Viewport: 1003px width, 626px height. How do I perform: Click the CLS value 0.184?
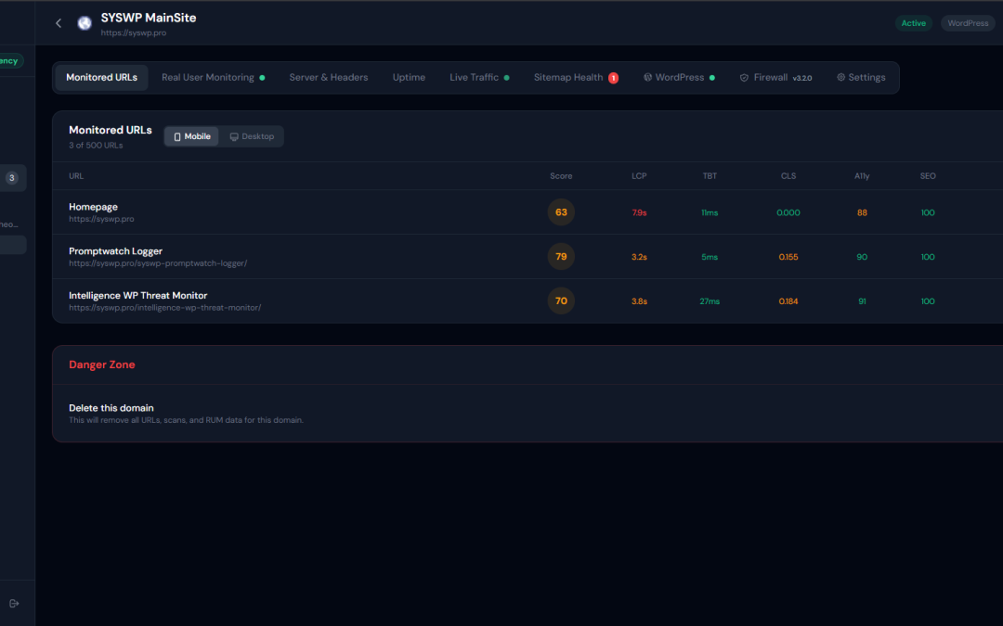(788, 301)
